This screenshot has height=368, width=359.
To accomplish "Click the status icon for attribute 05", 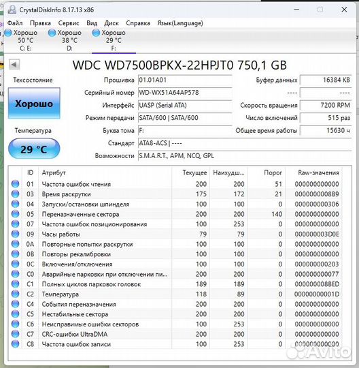I will [x=15, y=214].
